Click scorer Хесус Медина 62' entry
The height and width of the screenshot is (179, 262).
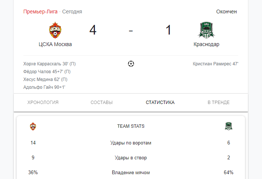pos(45,79)
